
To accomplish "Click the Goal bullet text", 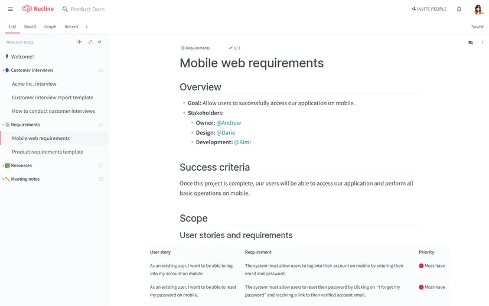I will tap(271, 103).
